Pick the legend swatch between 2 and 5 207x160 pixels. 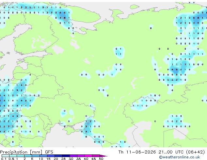(x=28, y=156)
